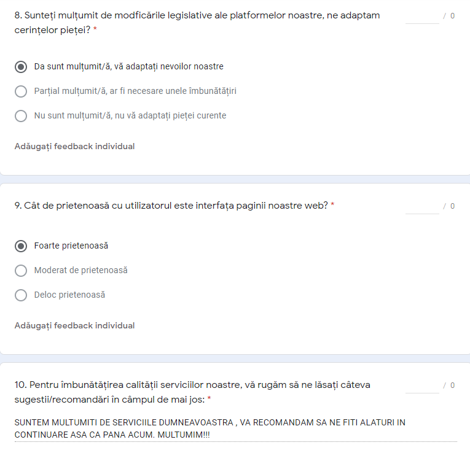Click the score field for question 8
Screen dimensions: 470x453
(422, 16)
